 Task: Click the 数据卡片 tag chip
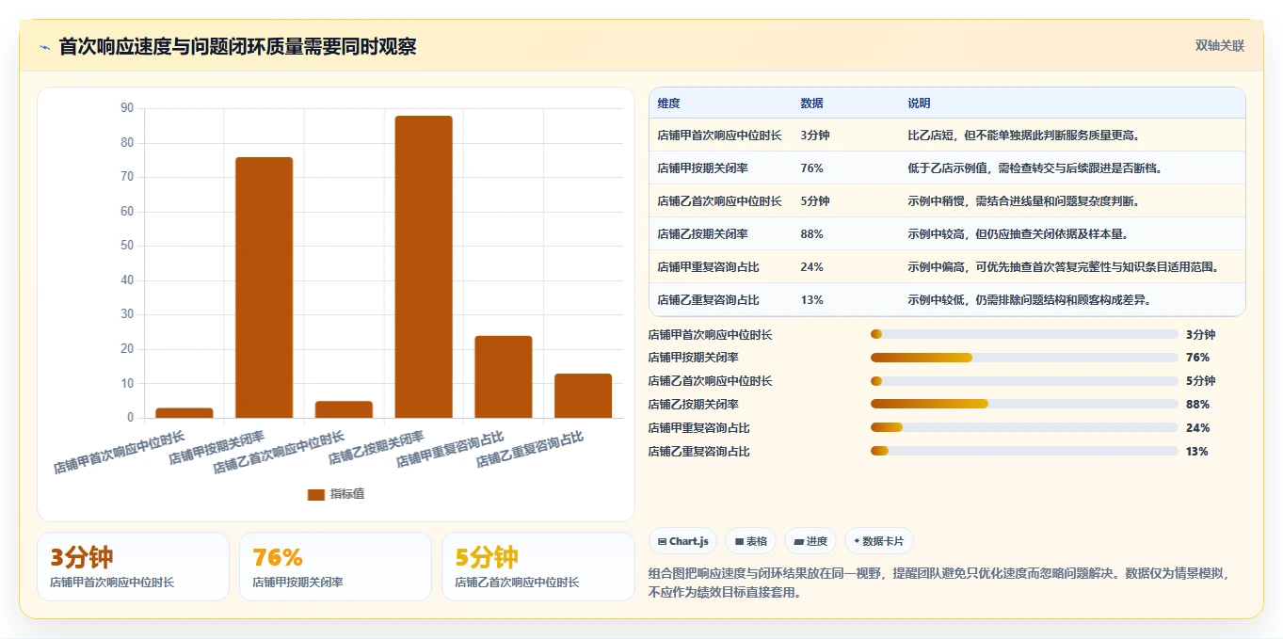[878, 541]
